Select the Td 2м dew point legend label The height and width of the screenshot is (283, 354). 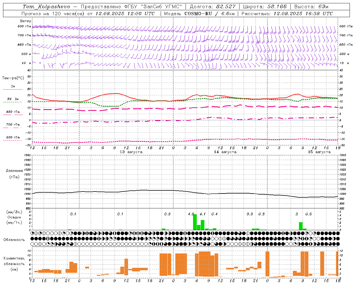click(x=13, y=99)
